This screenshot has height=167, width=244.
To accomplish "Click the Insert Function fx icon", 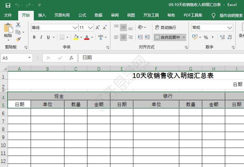I will click(x=71, y=58).
